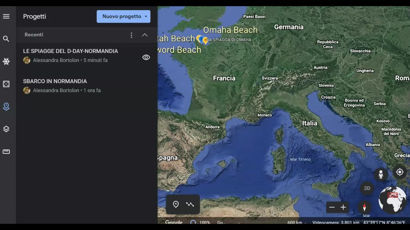Click Alessandra Bortolon avatar under SBARCO IN NORMANDIA

[x=27, y=90]
